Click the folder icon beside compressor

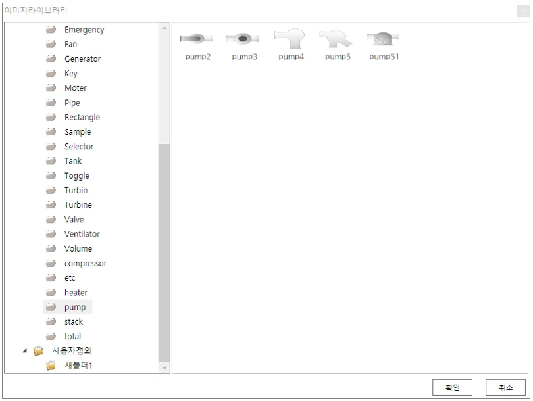point(51,263)
